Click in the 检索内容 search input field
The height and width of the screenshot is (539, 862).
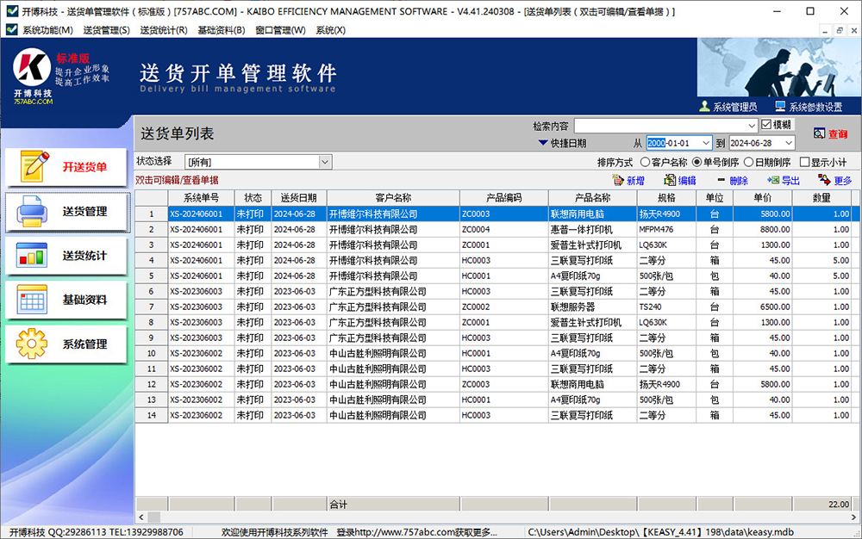(660, 126)
